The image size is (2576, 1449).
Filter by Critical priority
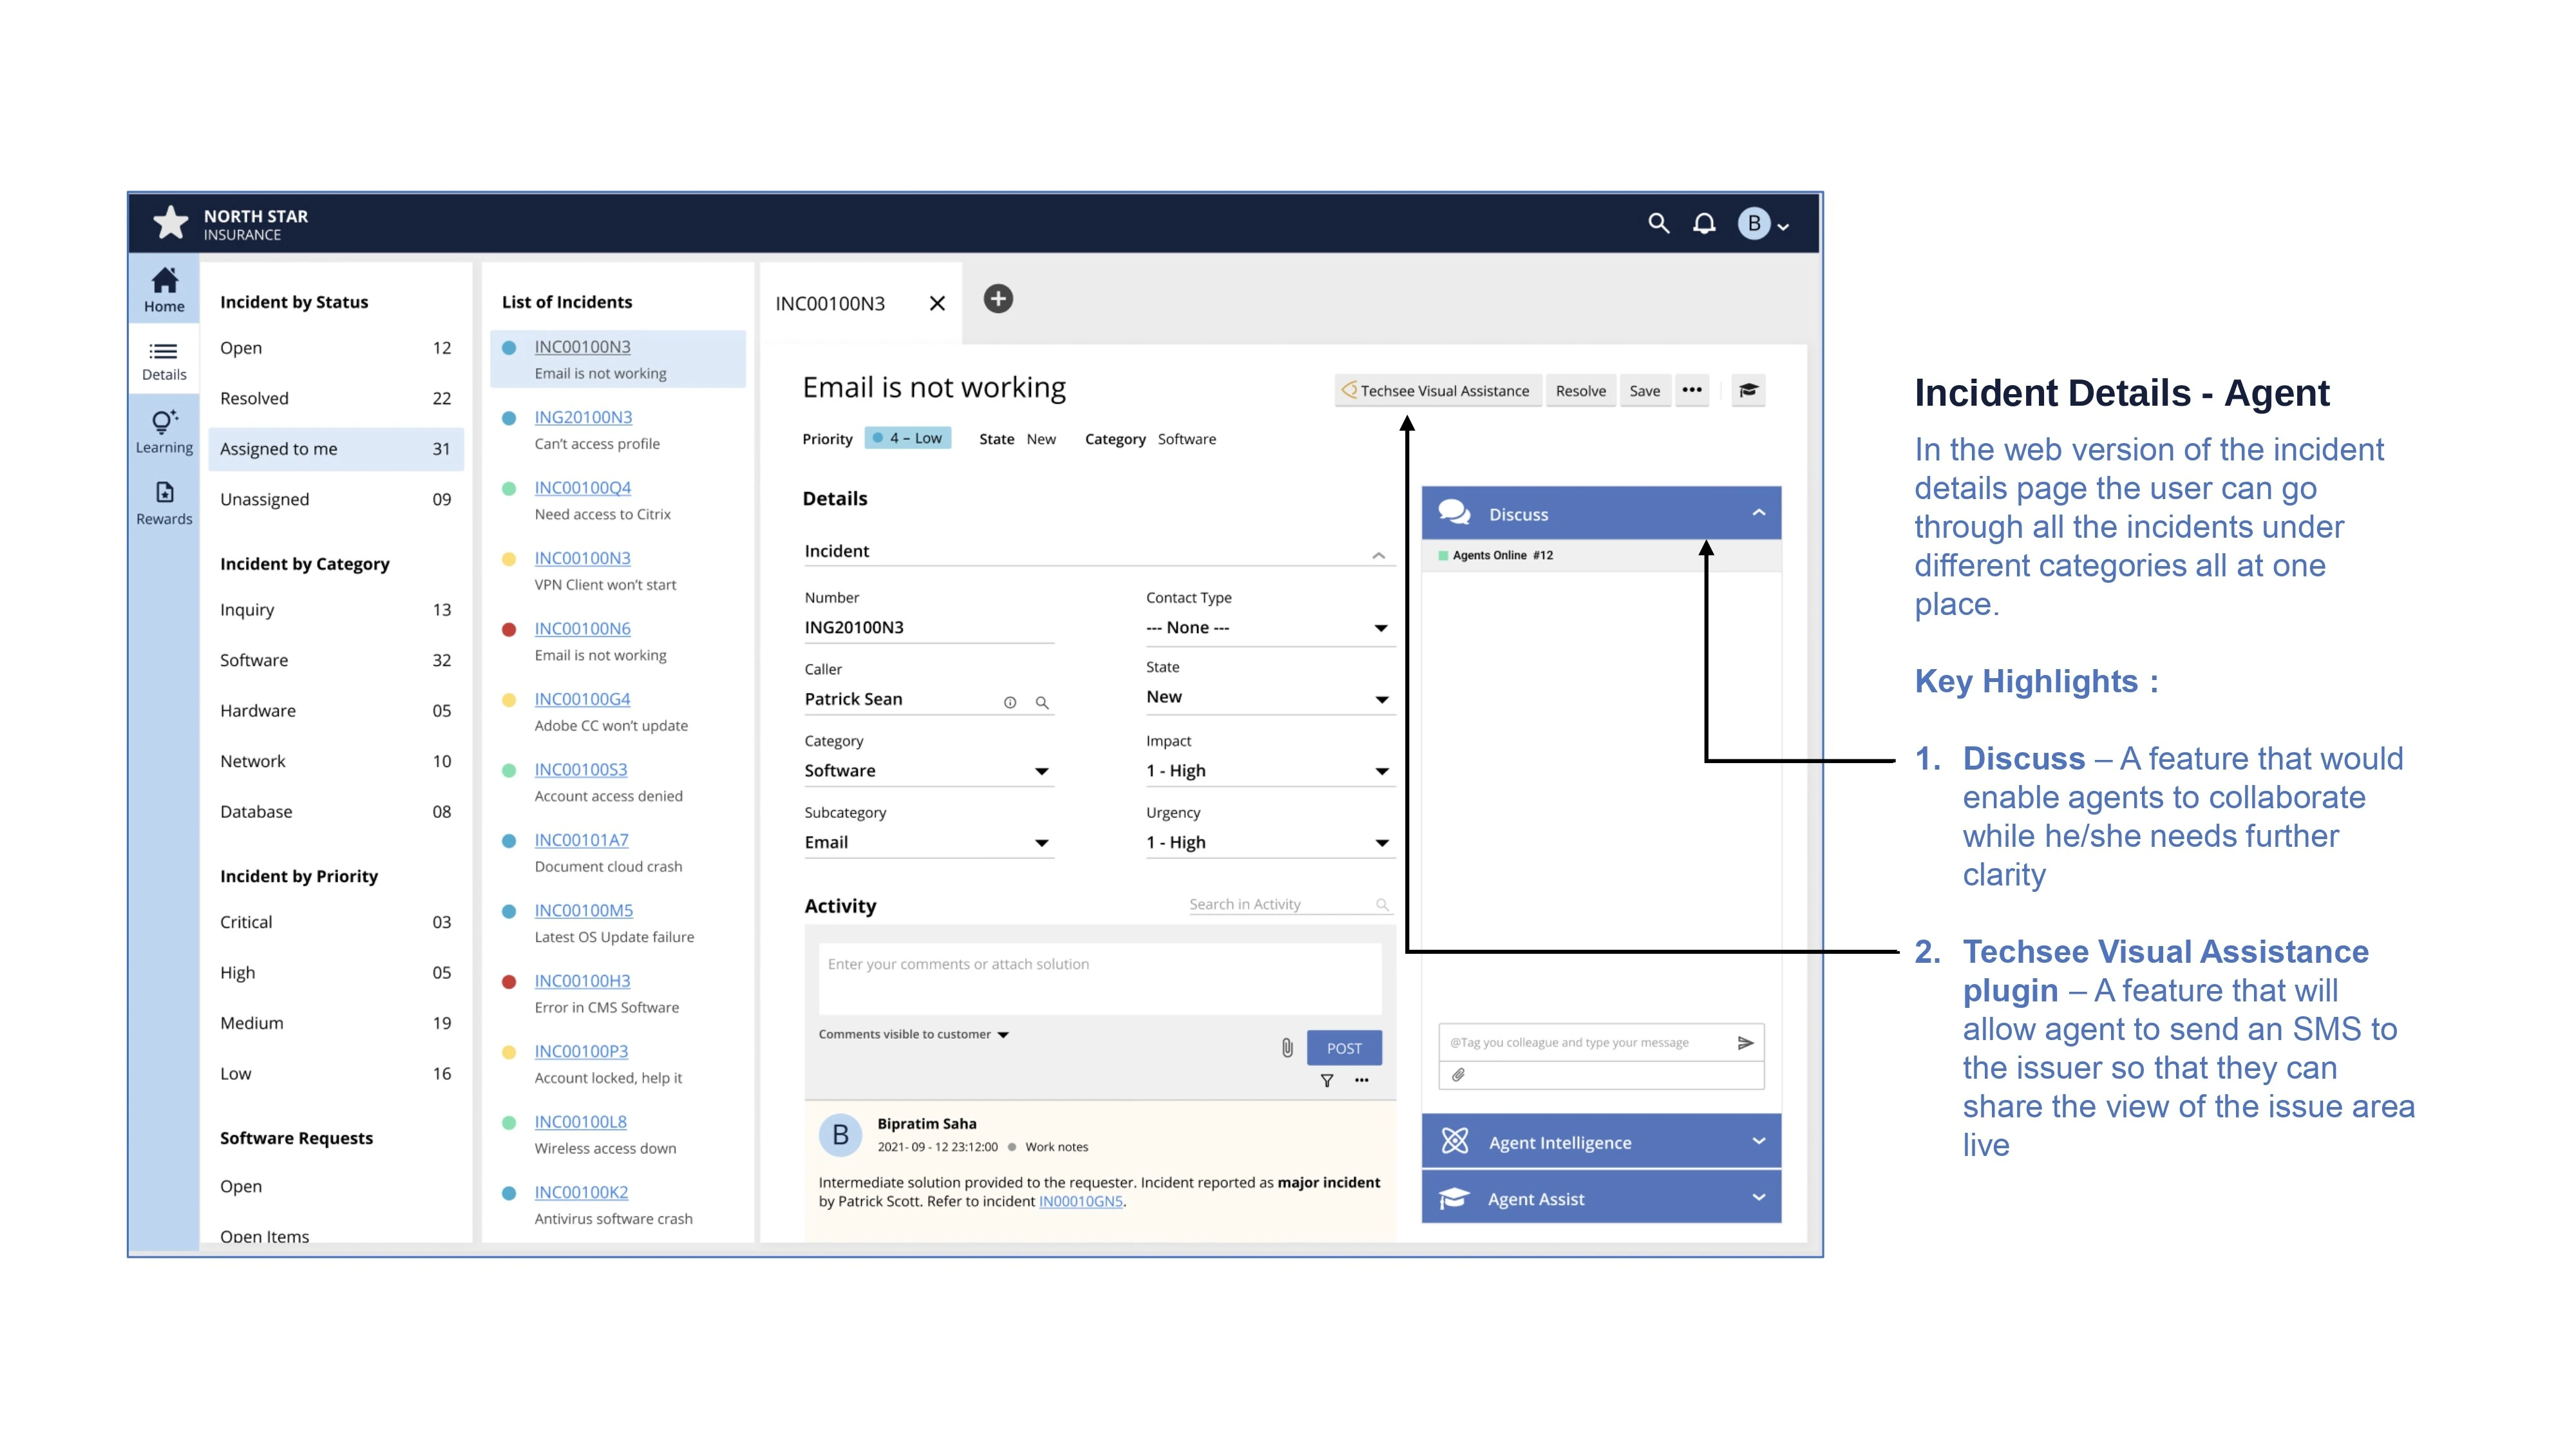336,922
